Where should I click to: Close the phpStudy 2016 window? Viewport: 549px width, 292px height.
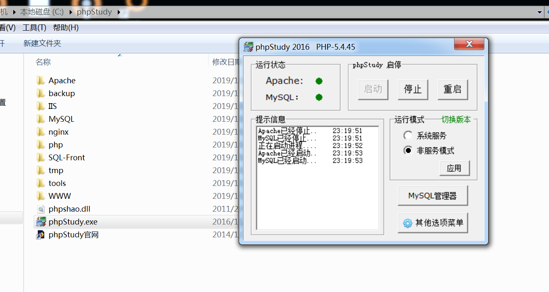tap(469, 44)
